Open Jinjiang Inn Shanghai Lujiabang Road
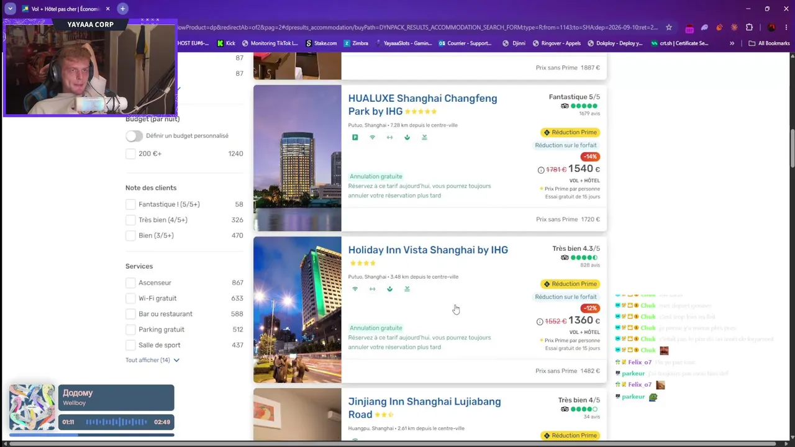Screen dimensions: 795x447 pos(424,408)
